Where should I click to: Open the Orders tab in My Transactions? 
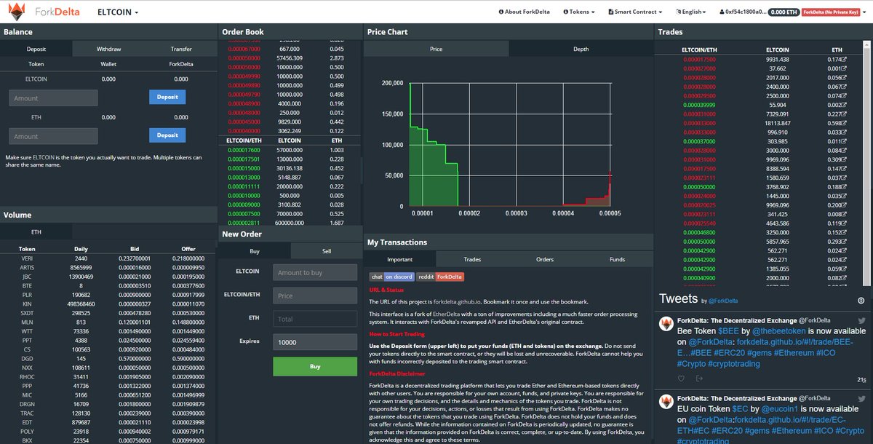point(545,259)
